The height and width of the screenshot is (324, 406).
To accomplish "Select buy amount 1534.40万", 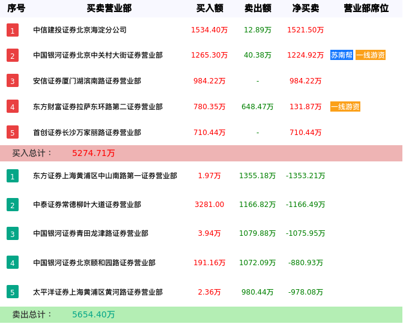I will 210,30.
